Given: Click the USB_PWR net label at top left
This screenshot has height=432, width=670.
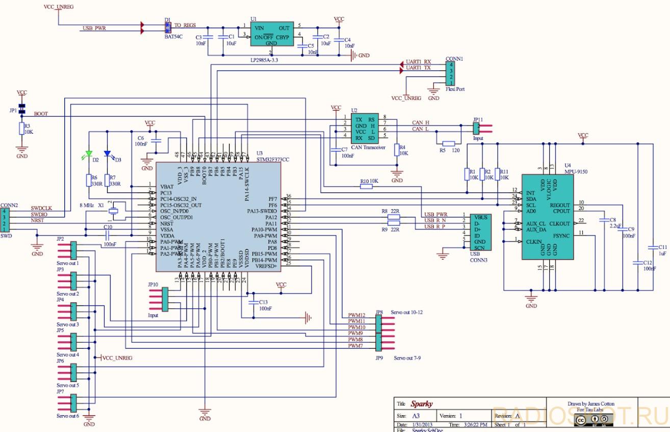Looking at the screenshot, I should coord(95,29).
